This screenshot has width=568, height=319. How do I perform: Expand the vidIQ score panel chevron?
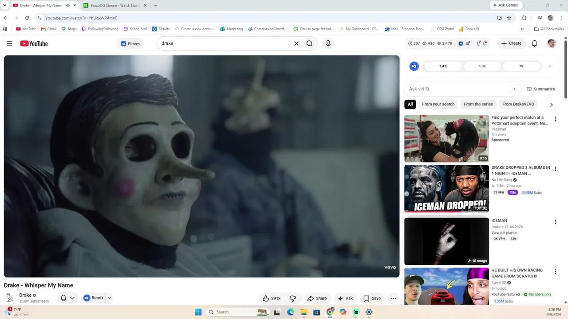(x=550, y=66)
